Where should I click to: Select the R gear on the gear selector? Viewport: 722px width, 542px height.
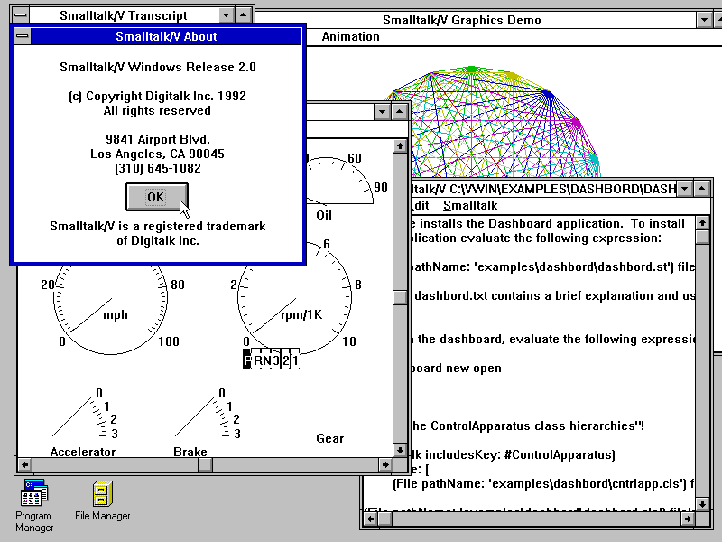[x=256, y=359]
